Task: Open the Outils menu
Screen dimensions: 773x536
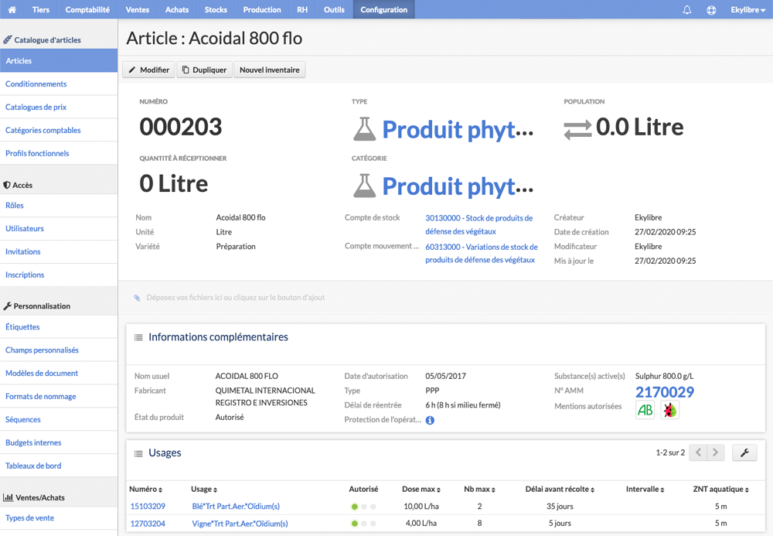Action: point(334,9)
